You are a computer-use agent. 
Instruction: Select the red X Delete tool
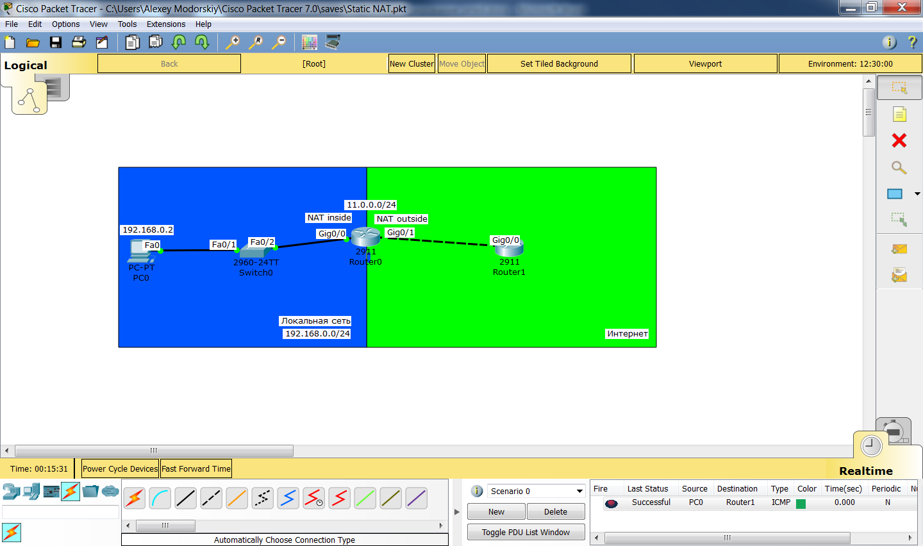pos(899,140)
